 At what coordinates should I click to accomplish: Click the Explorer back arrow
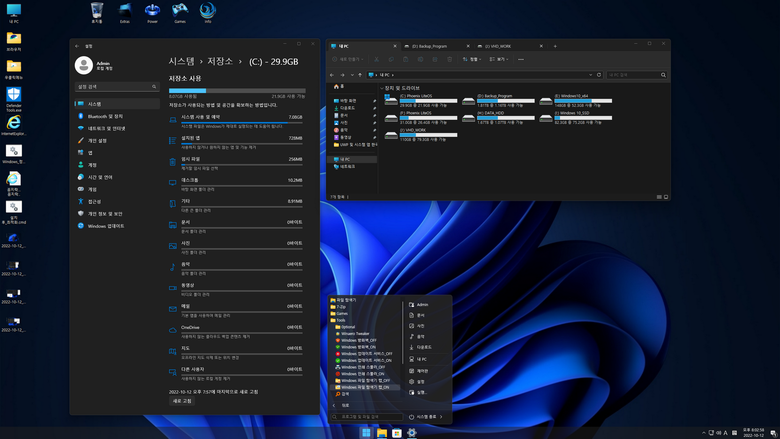point(332,75)
